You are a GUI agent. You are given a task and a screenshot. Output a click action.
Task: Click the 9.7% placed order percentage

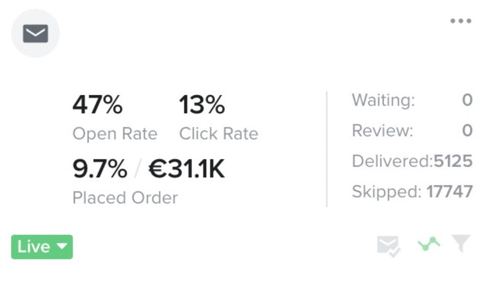tap(100, 170)
